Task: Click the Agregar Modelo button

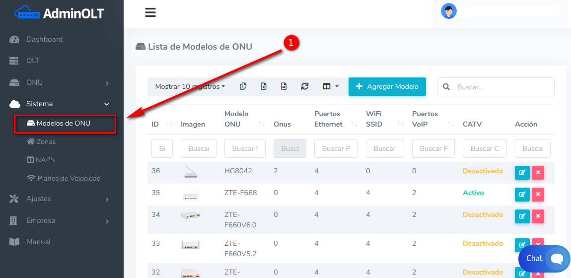Action: pyautogui.click(x=387, y=86)
